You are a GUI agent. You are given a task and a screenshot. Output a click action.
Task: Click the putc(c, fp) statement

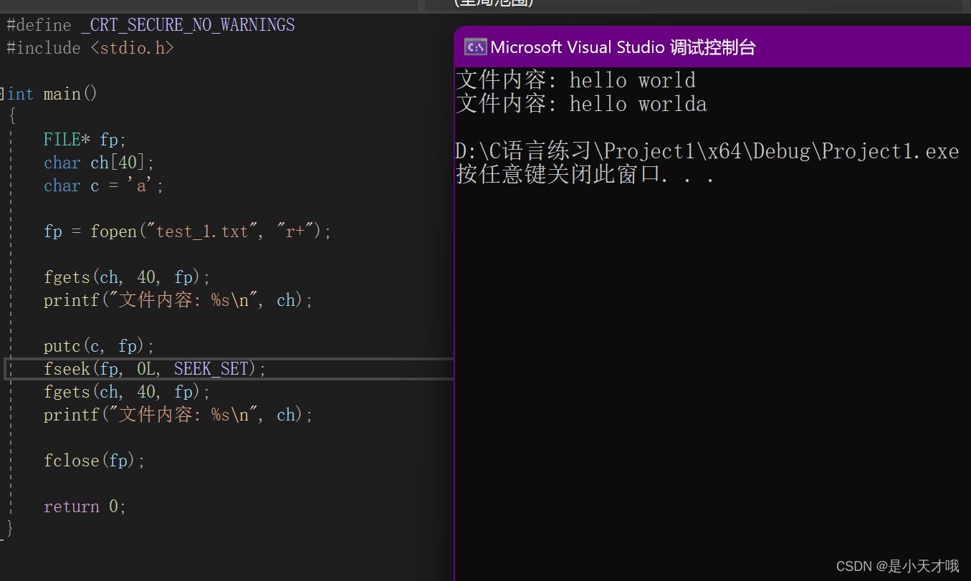[99, 346]
